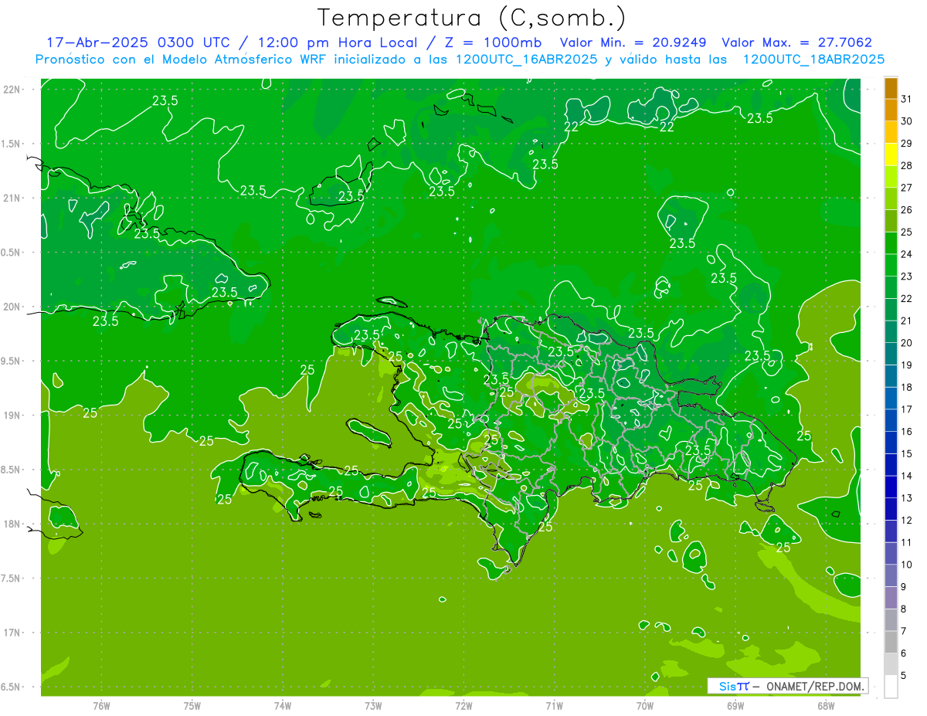Image resolution: width=927 pixels, height=716 pixels.
Task: Click the "73W" longitude label
Action: click(373, 705)
